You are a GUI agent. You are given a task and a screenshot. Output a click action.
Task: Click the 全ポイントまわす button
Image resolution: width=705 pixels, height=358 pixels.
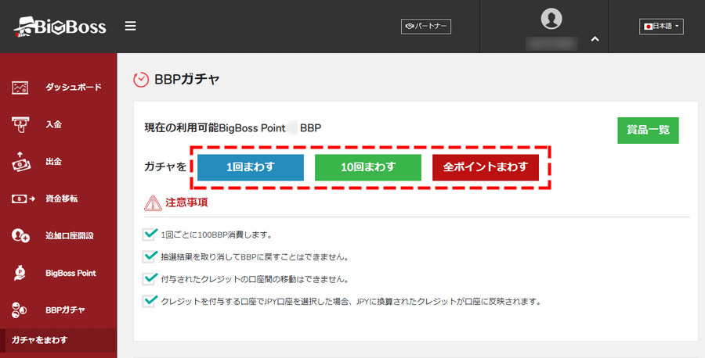click(486, 167)
